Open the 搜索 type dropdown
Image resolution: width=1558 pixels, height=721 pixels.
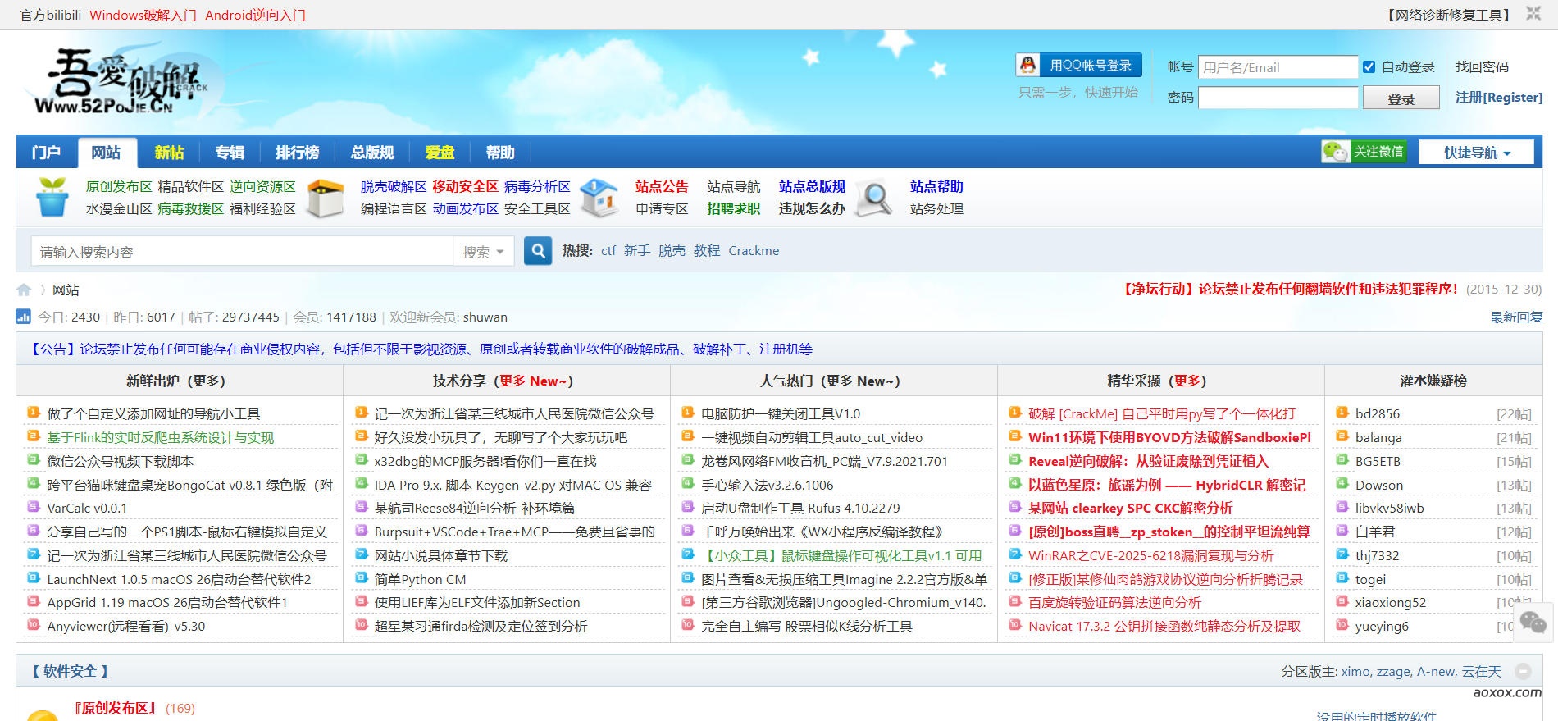coord(484,251)
